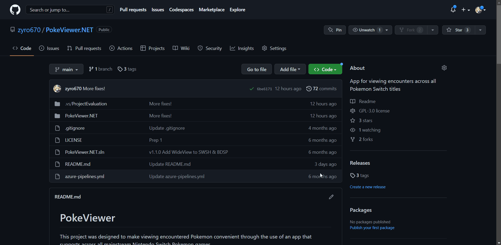Switch to the Pull requests repo tab

point(84,48)
